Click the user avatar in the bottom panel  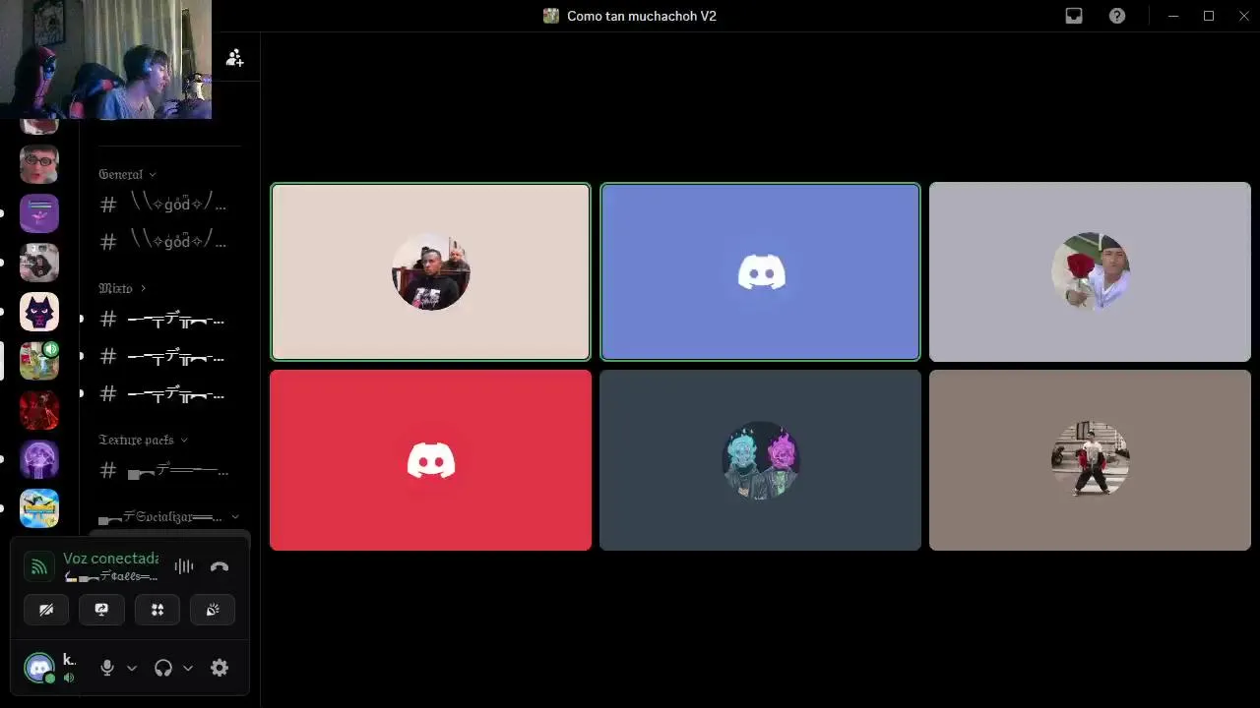(39, 668)
